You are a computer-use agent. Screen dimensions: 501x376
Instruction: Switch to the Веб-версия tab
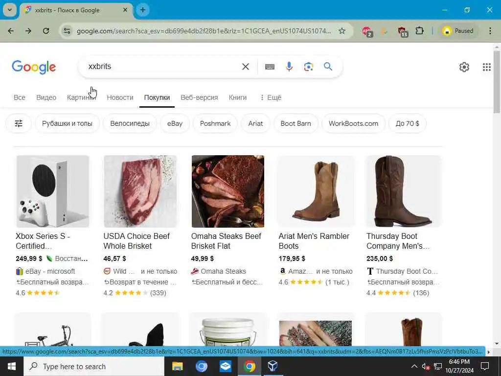[x=200, y=97]
